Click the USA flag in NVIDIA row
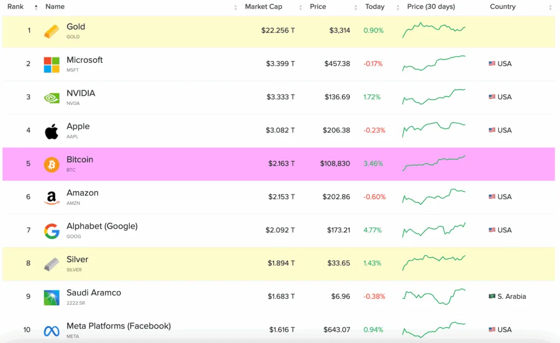The height and width of the screenshot is (343, 560). (492, 97)
